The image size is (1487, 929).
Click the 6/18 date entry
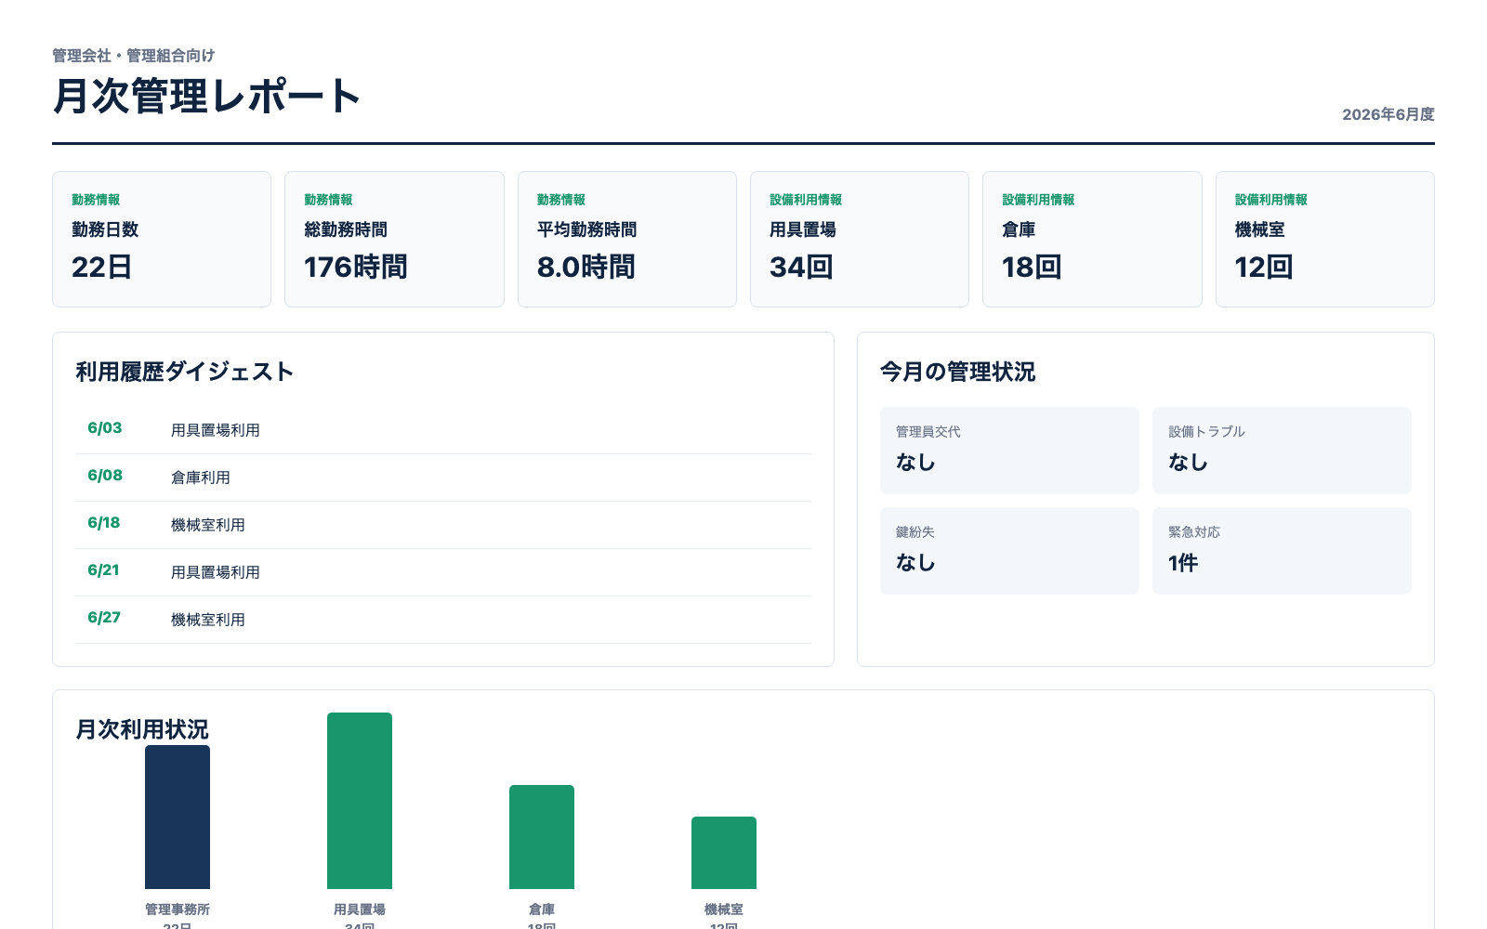coord(104,523)
